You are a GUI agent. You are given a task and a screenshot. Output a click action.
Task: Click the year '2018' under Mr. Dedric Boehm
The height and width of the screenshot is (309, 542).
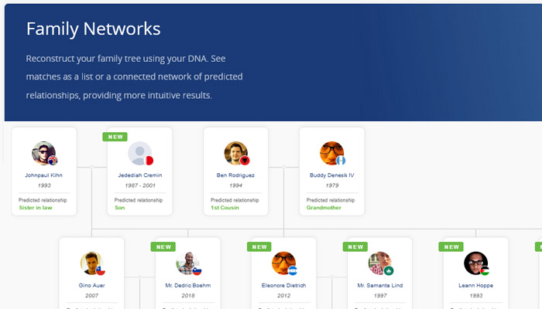[187, 296]
